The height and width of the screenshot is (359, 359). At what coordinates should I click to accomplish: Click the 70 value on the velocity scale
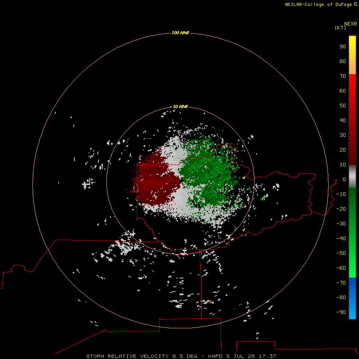pos(343,76)
